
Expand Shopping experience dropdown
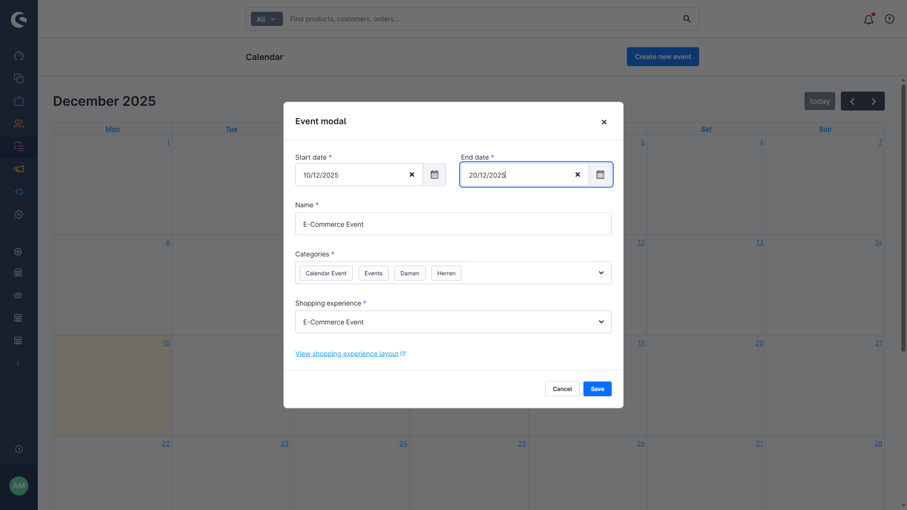coord(601,322)
